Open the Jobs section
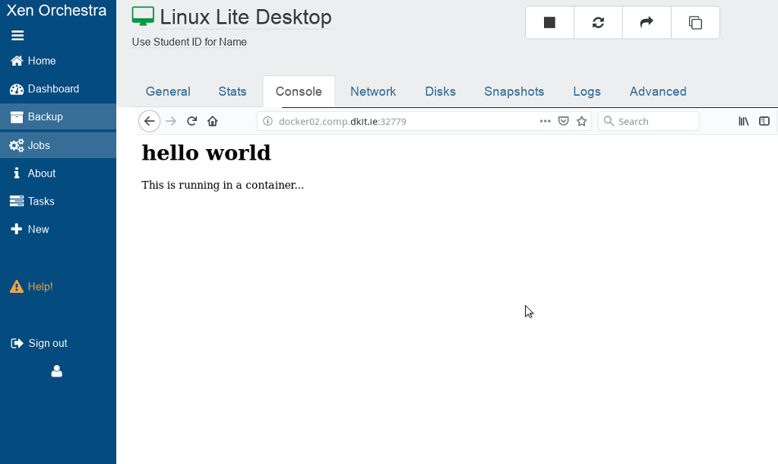 [58, 145]
